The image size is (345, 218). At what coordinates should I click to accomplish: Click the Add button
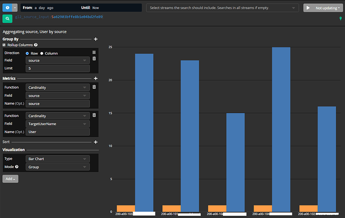10,179
